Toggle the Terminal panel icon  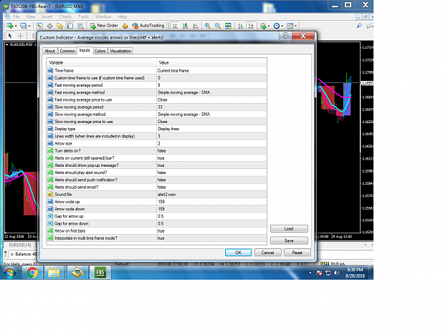[x=70, y=26]
